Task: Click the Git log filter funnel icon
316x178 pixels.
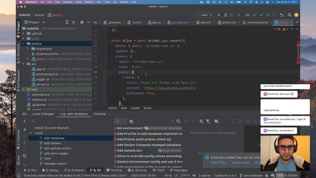Action: click(208, 121)
